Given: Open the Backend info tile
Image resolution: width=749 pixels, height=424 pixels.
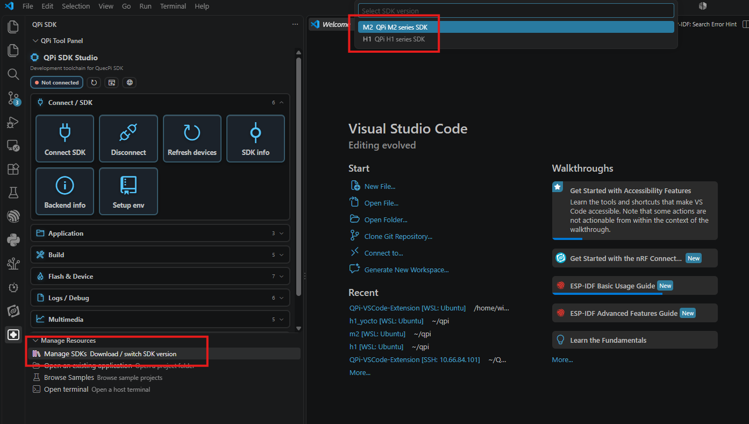Looking at the screenshot, I should pyautogui.click(x=65, y=191).
